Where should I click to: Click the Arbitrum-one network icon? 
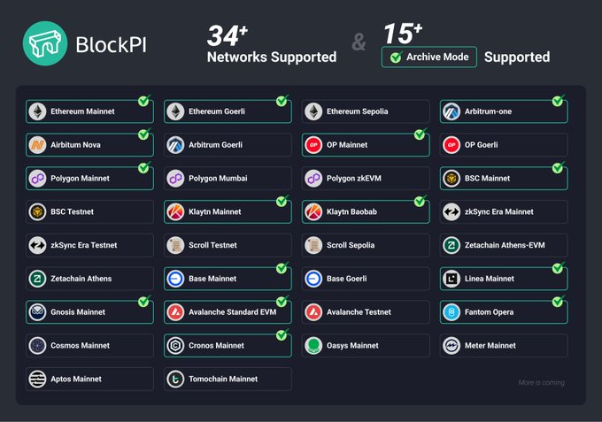(451, 111)
